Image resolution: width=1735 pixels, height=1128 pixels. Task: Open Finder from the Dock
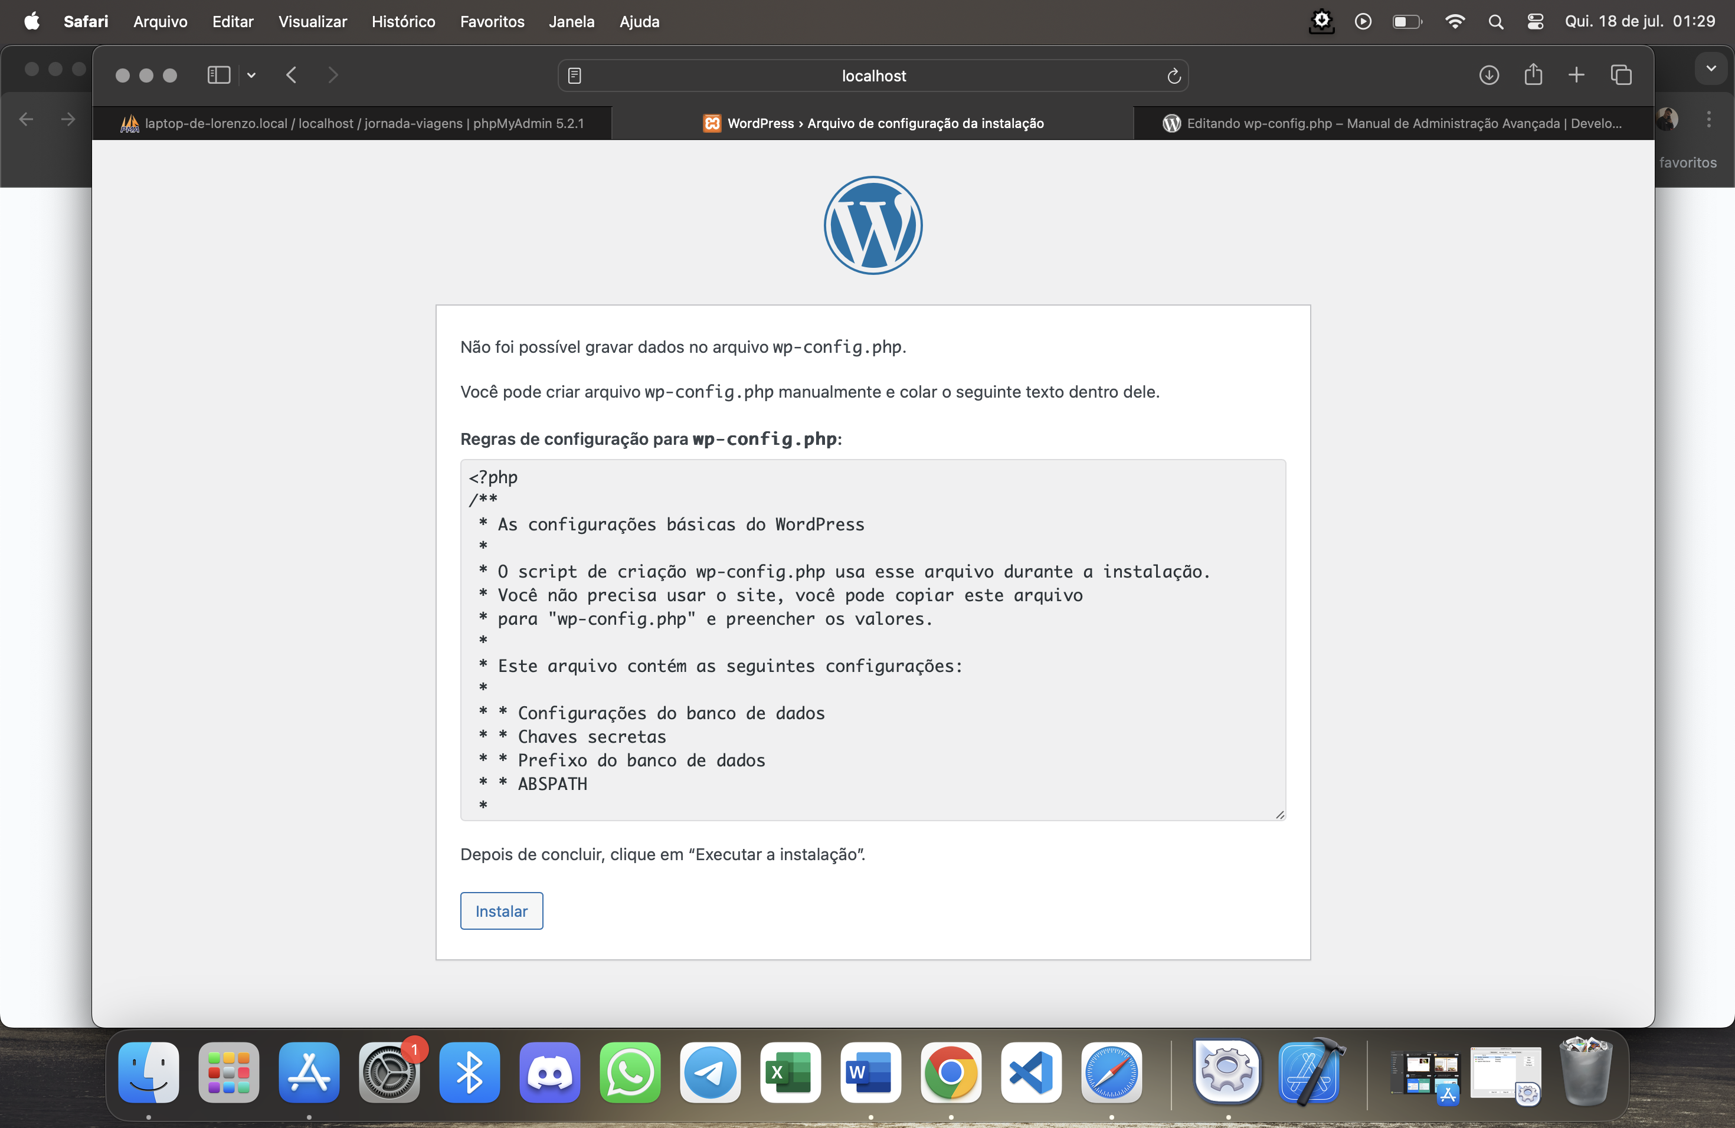click(149, 1072)
